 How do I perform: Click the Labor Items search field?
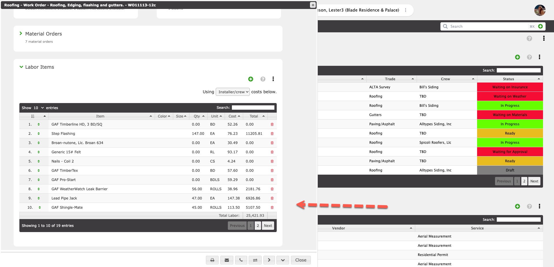pos(253,108)
